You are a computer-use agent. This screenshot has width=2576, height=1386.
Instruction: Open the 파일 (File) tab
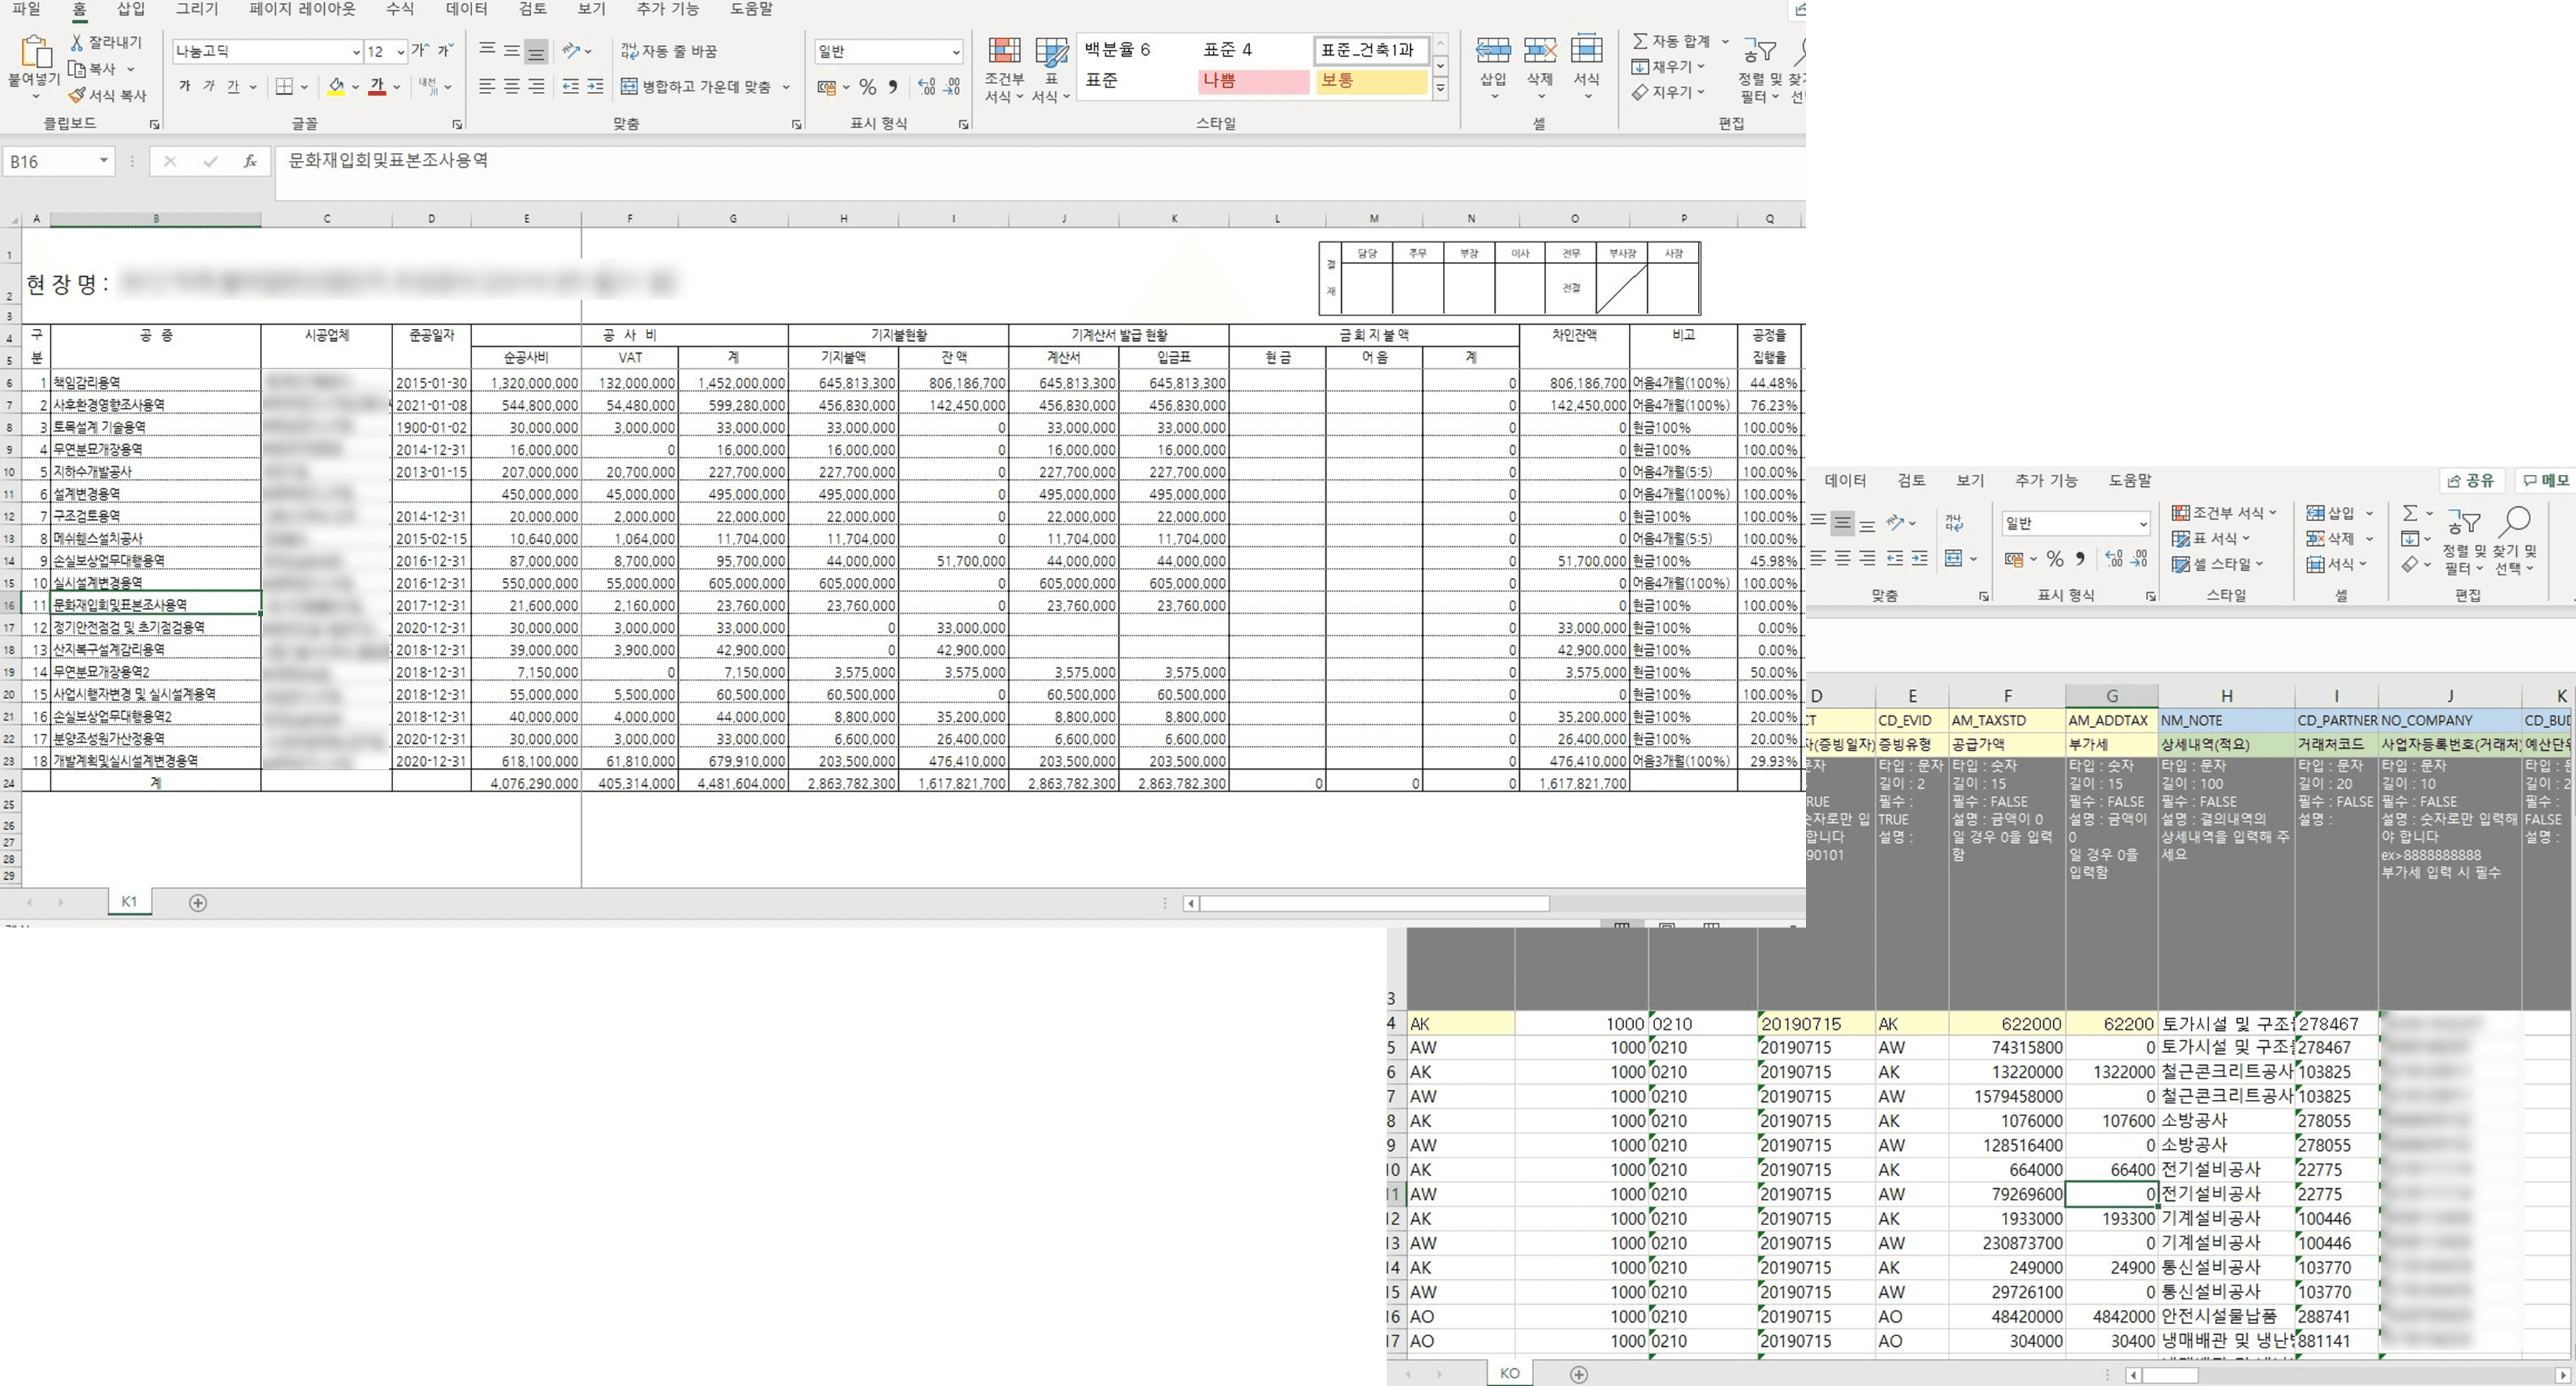[x=26, y=9]
